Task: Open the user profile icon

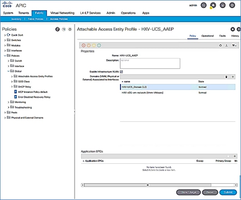Action: tap(222, 5)
